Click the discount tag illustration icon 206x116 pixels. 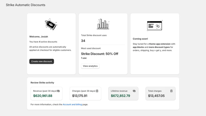coord(51,24)
